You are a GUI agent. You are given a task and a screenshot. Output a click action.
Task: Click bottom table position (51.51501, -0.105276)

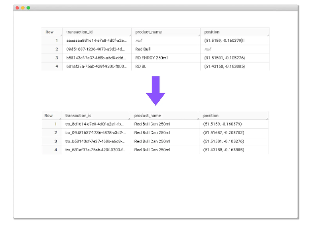(224, 141)
